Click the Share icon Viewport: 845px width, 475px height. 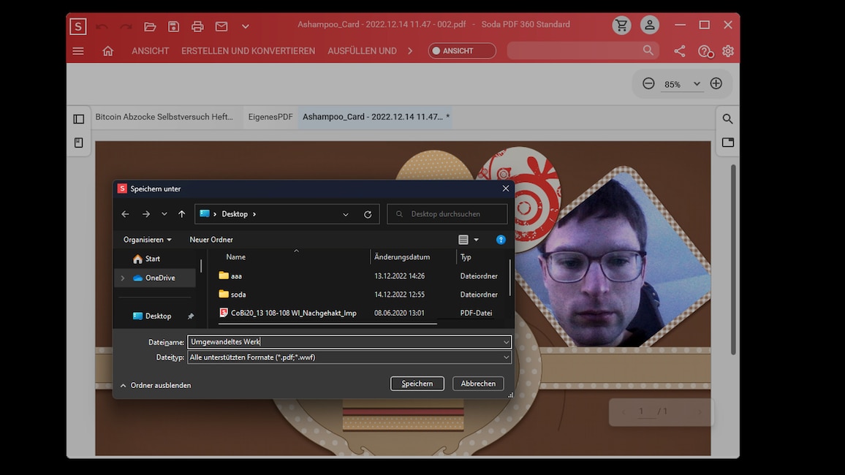pos(680,51)
